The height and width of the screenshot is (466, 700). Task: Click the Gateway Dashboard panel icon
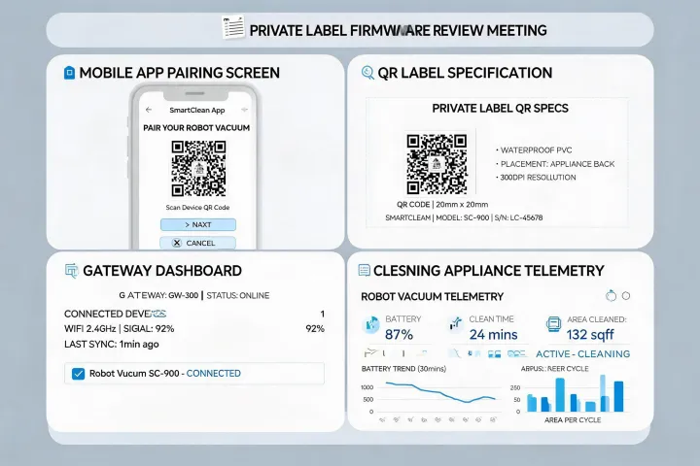71,271
